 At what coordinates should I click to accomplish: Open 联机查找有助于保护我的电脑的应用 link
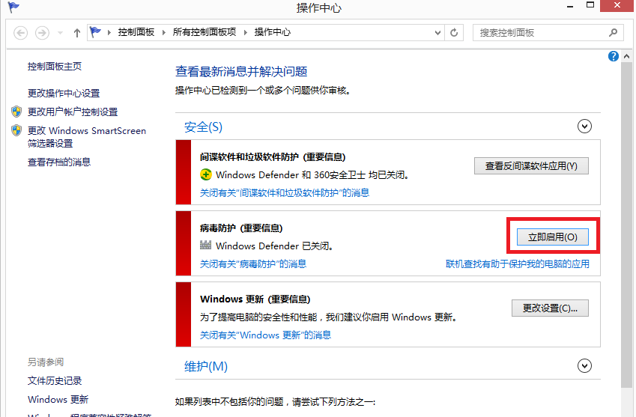[518, 264]
